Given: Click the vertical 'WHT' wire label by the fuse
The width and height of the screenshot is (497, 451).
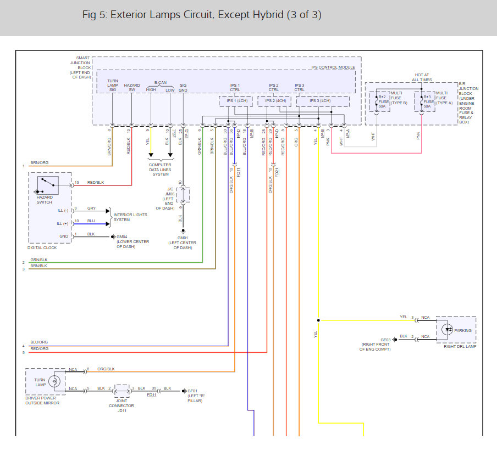Looking at the screenshot, I should (373, 136).
